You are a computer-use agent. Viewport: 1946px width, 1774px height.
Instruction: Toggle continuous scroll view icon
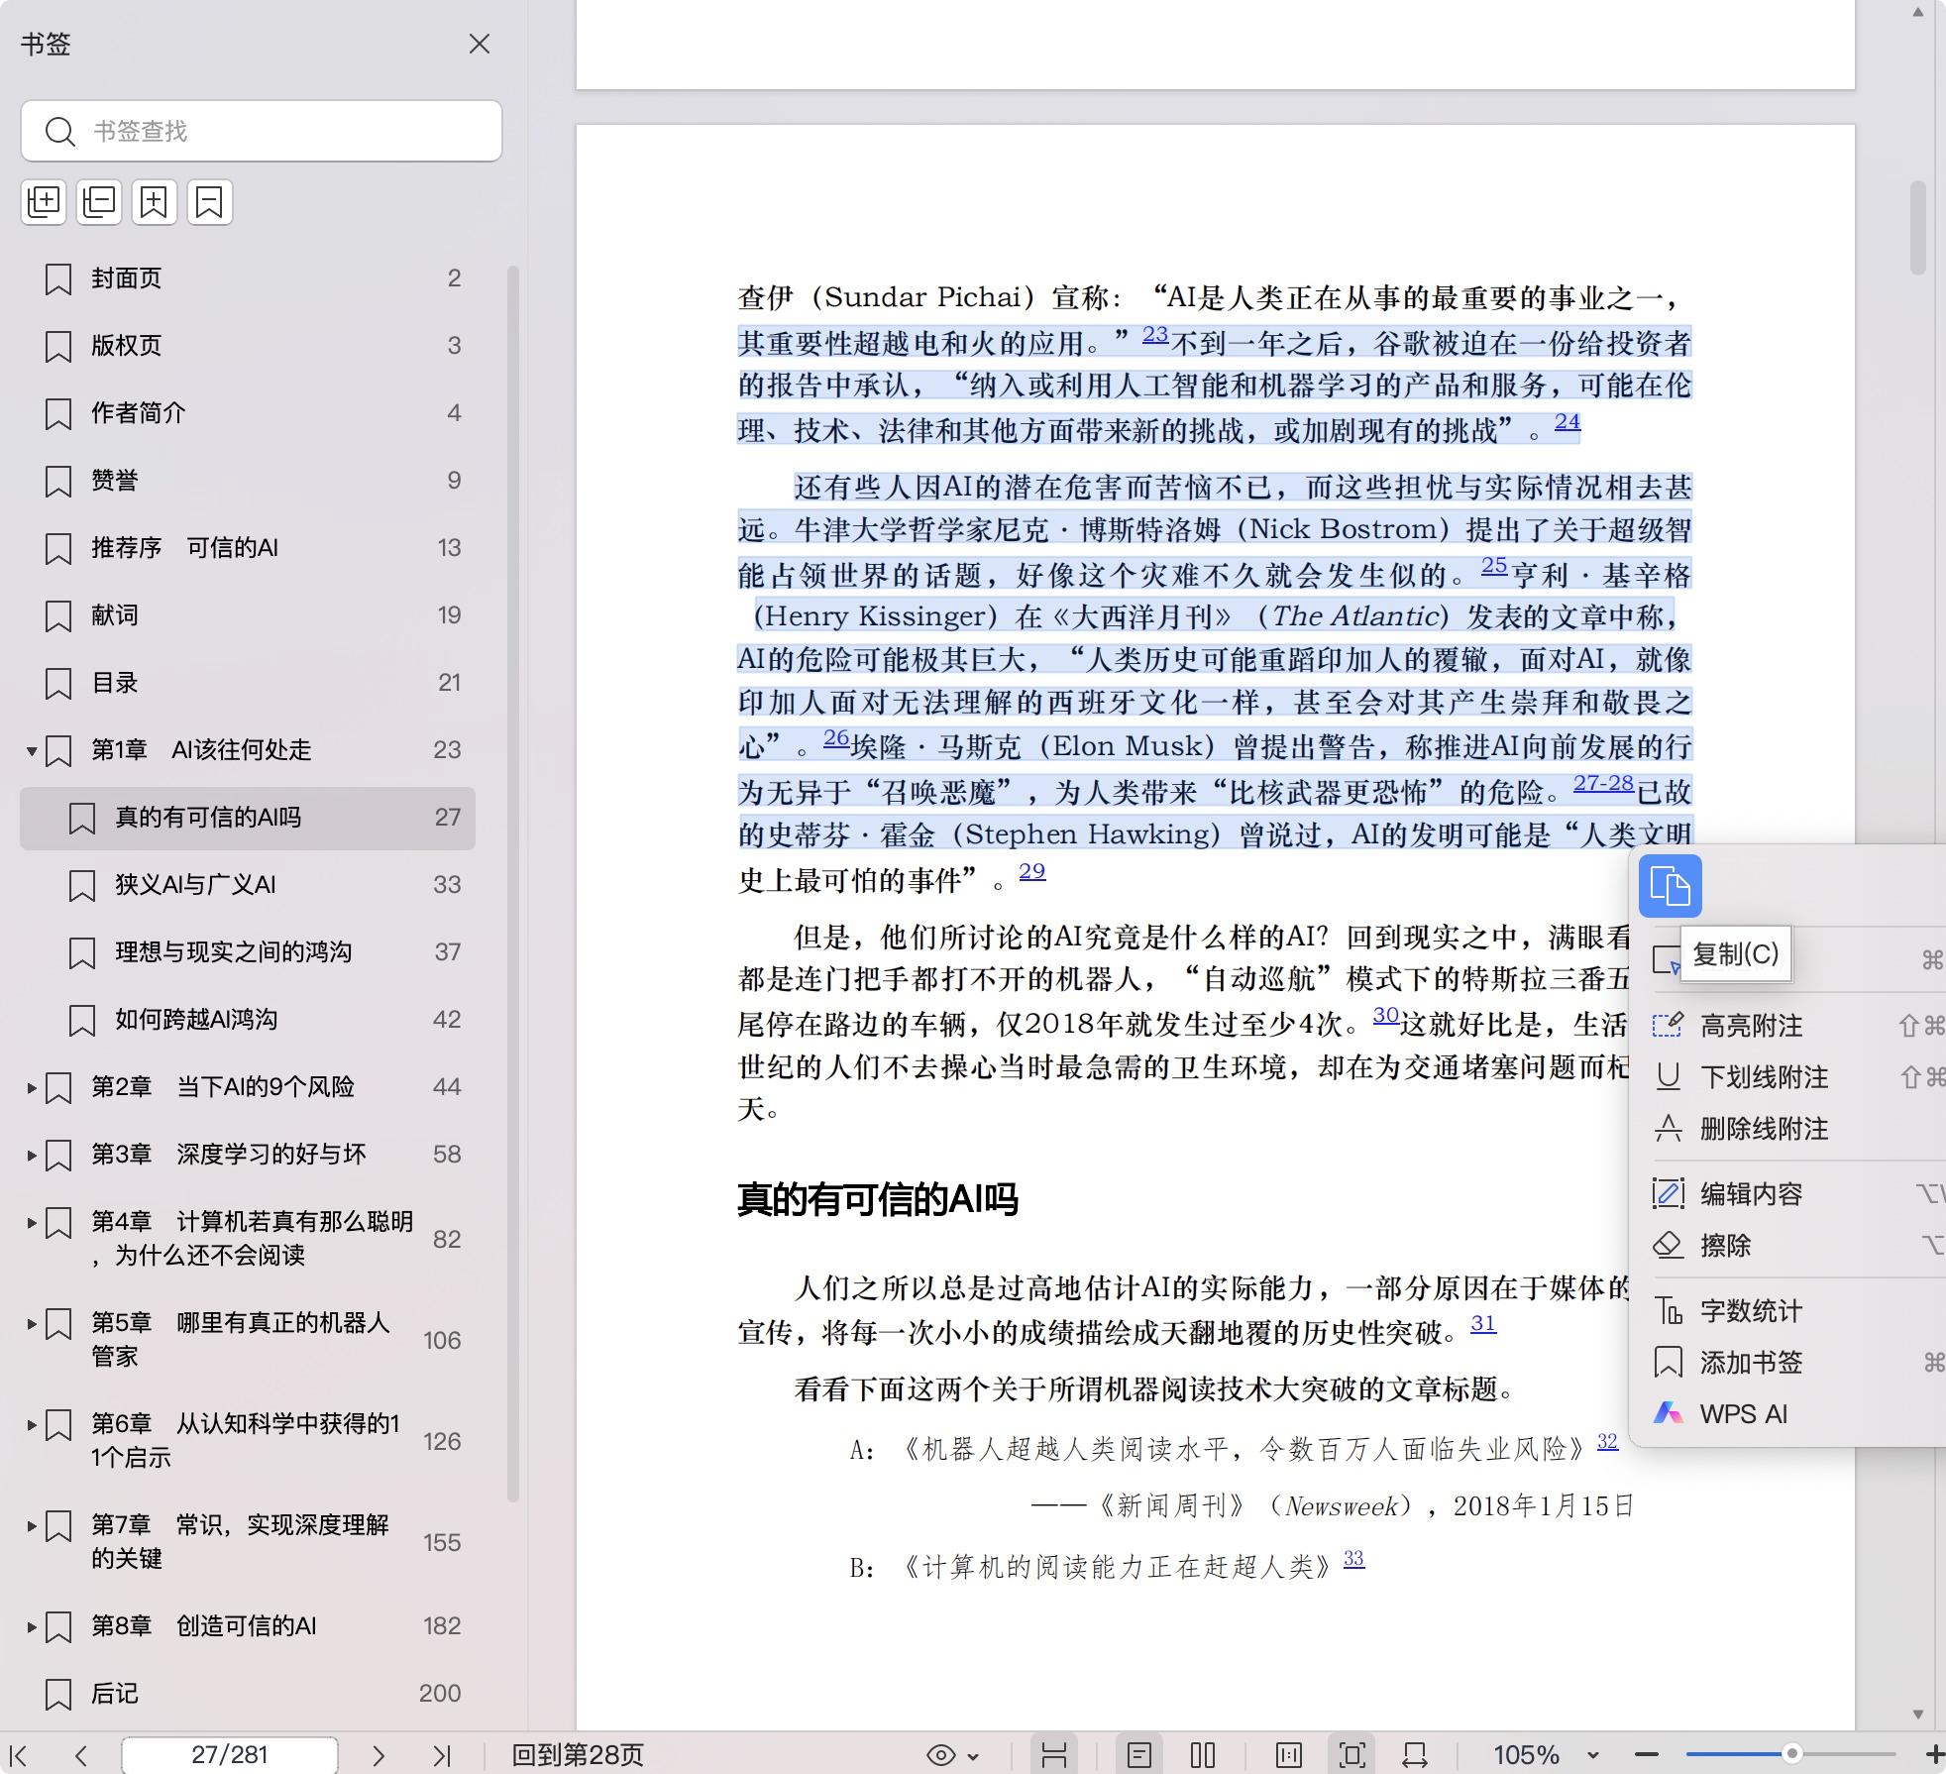1054,1755
